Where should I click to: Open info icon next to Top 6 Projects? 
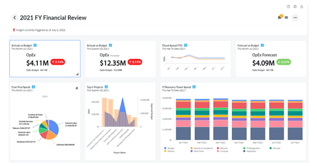106,87
